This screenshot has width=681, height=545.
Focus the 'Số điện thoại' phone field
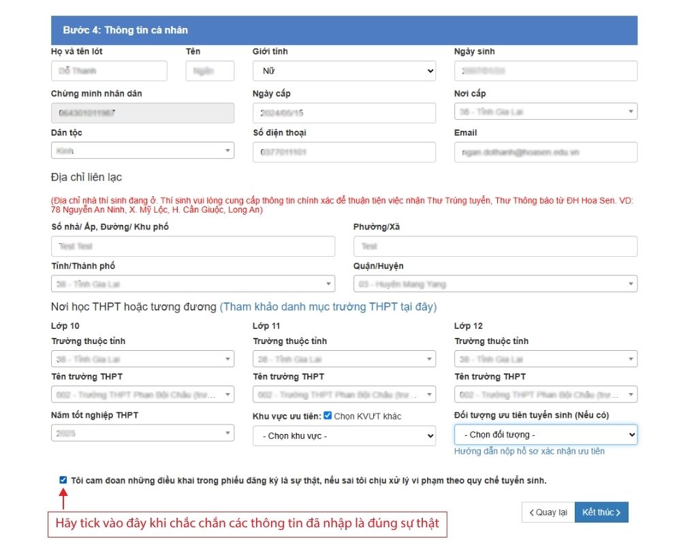[x=344, y=153]
